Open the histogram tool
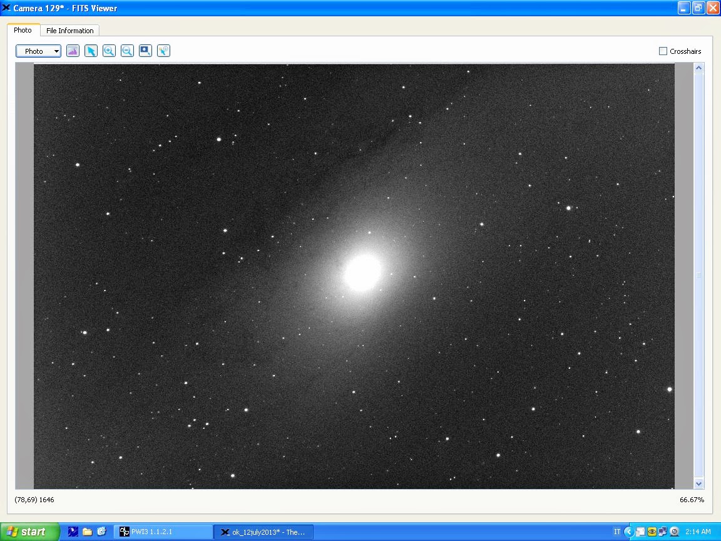 coord(73,51)
